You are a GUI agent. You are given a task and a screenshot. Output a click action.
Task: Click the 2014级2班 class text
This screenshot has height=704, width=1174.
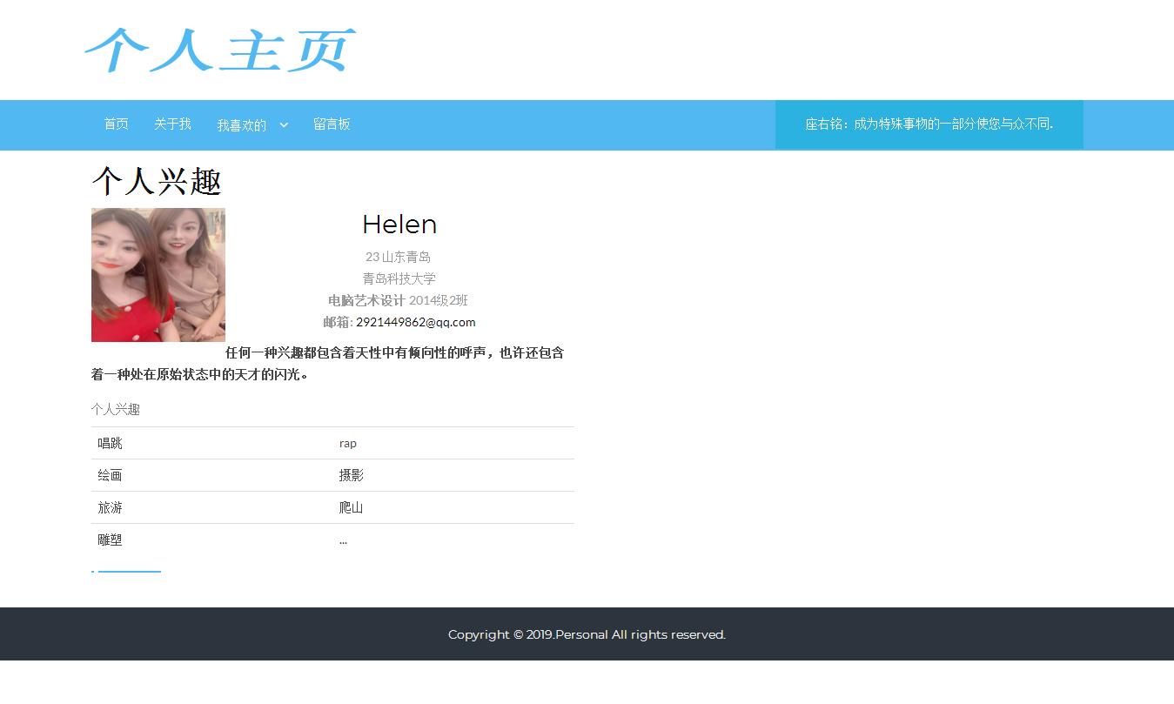439,300
